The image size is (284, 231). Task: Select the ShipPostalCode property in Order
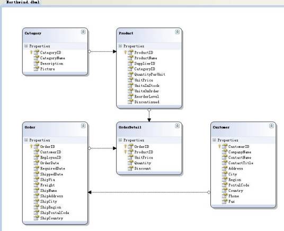[x=55, y=212]
